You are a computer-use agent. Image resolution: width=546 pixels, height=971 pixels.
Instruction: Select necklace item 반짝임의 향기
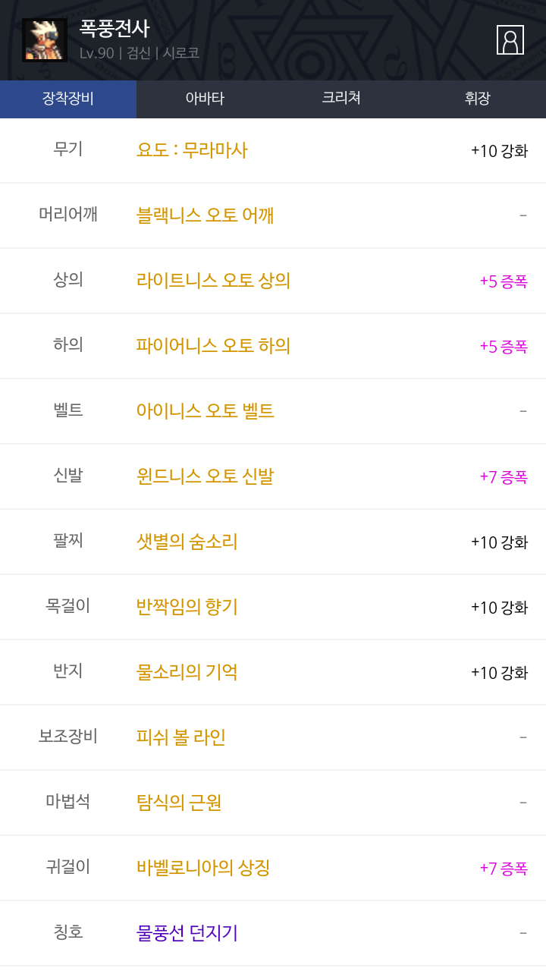(x=187, y=607)
